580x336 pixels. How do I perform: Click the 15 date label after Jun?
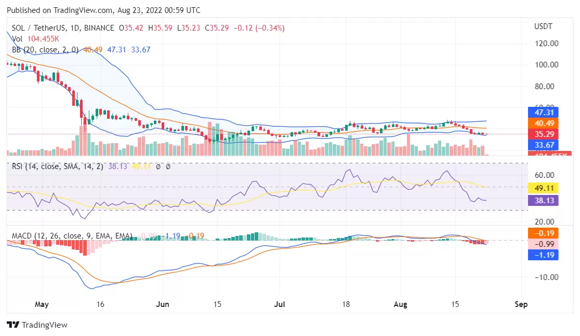(217, 304)
